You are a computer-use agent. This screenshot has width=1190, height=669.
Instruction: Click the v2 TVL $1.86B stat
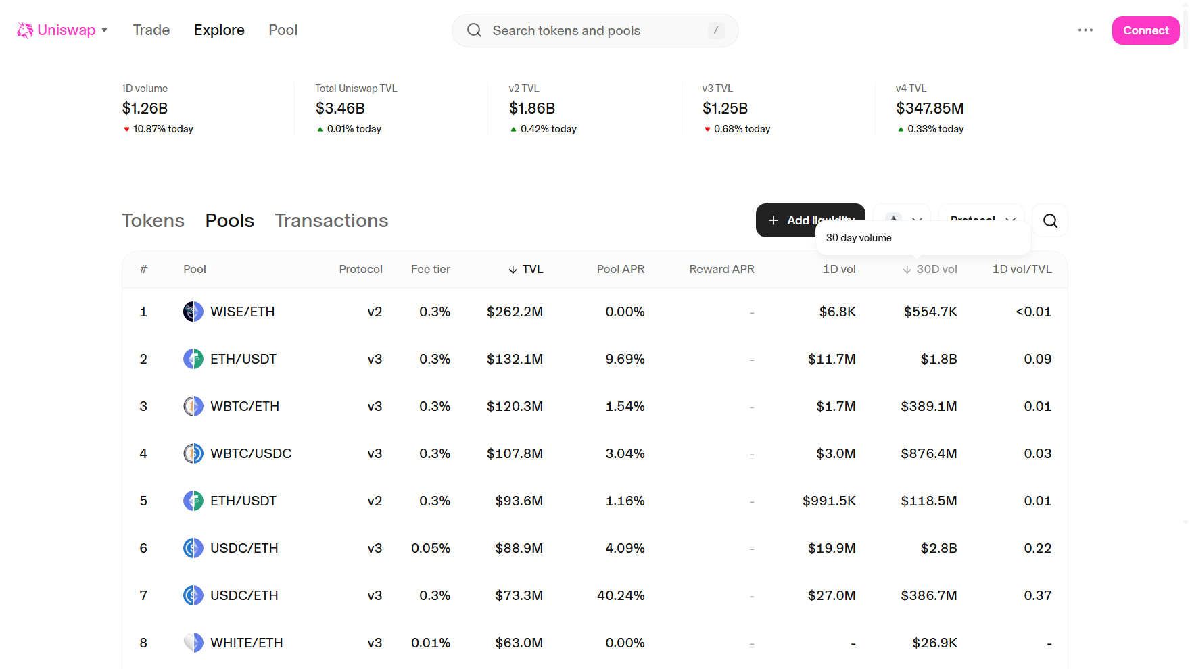pyautogui.click(x=532, y=108)
